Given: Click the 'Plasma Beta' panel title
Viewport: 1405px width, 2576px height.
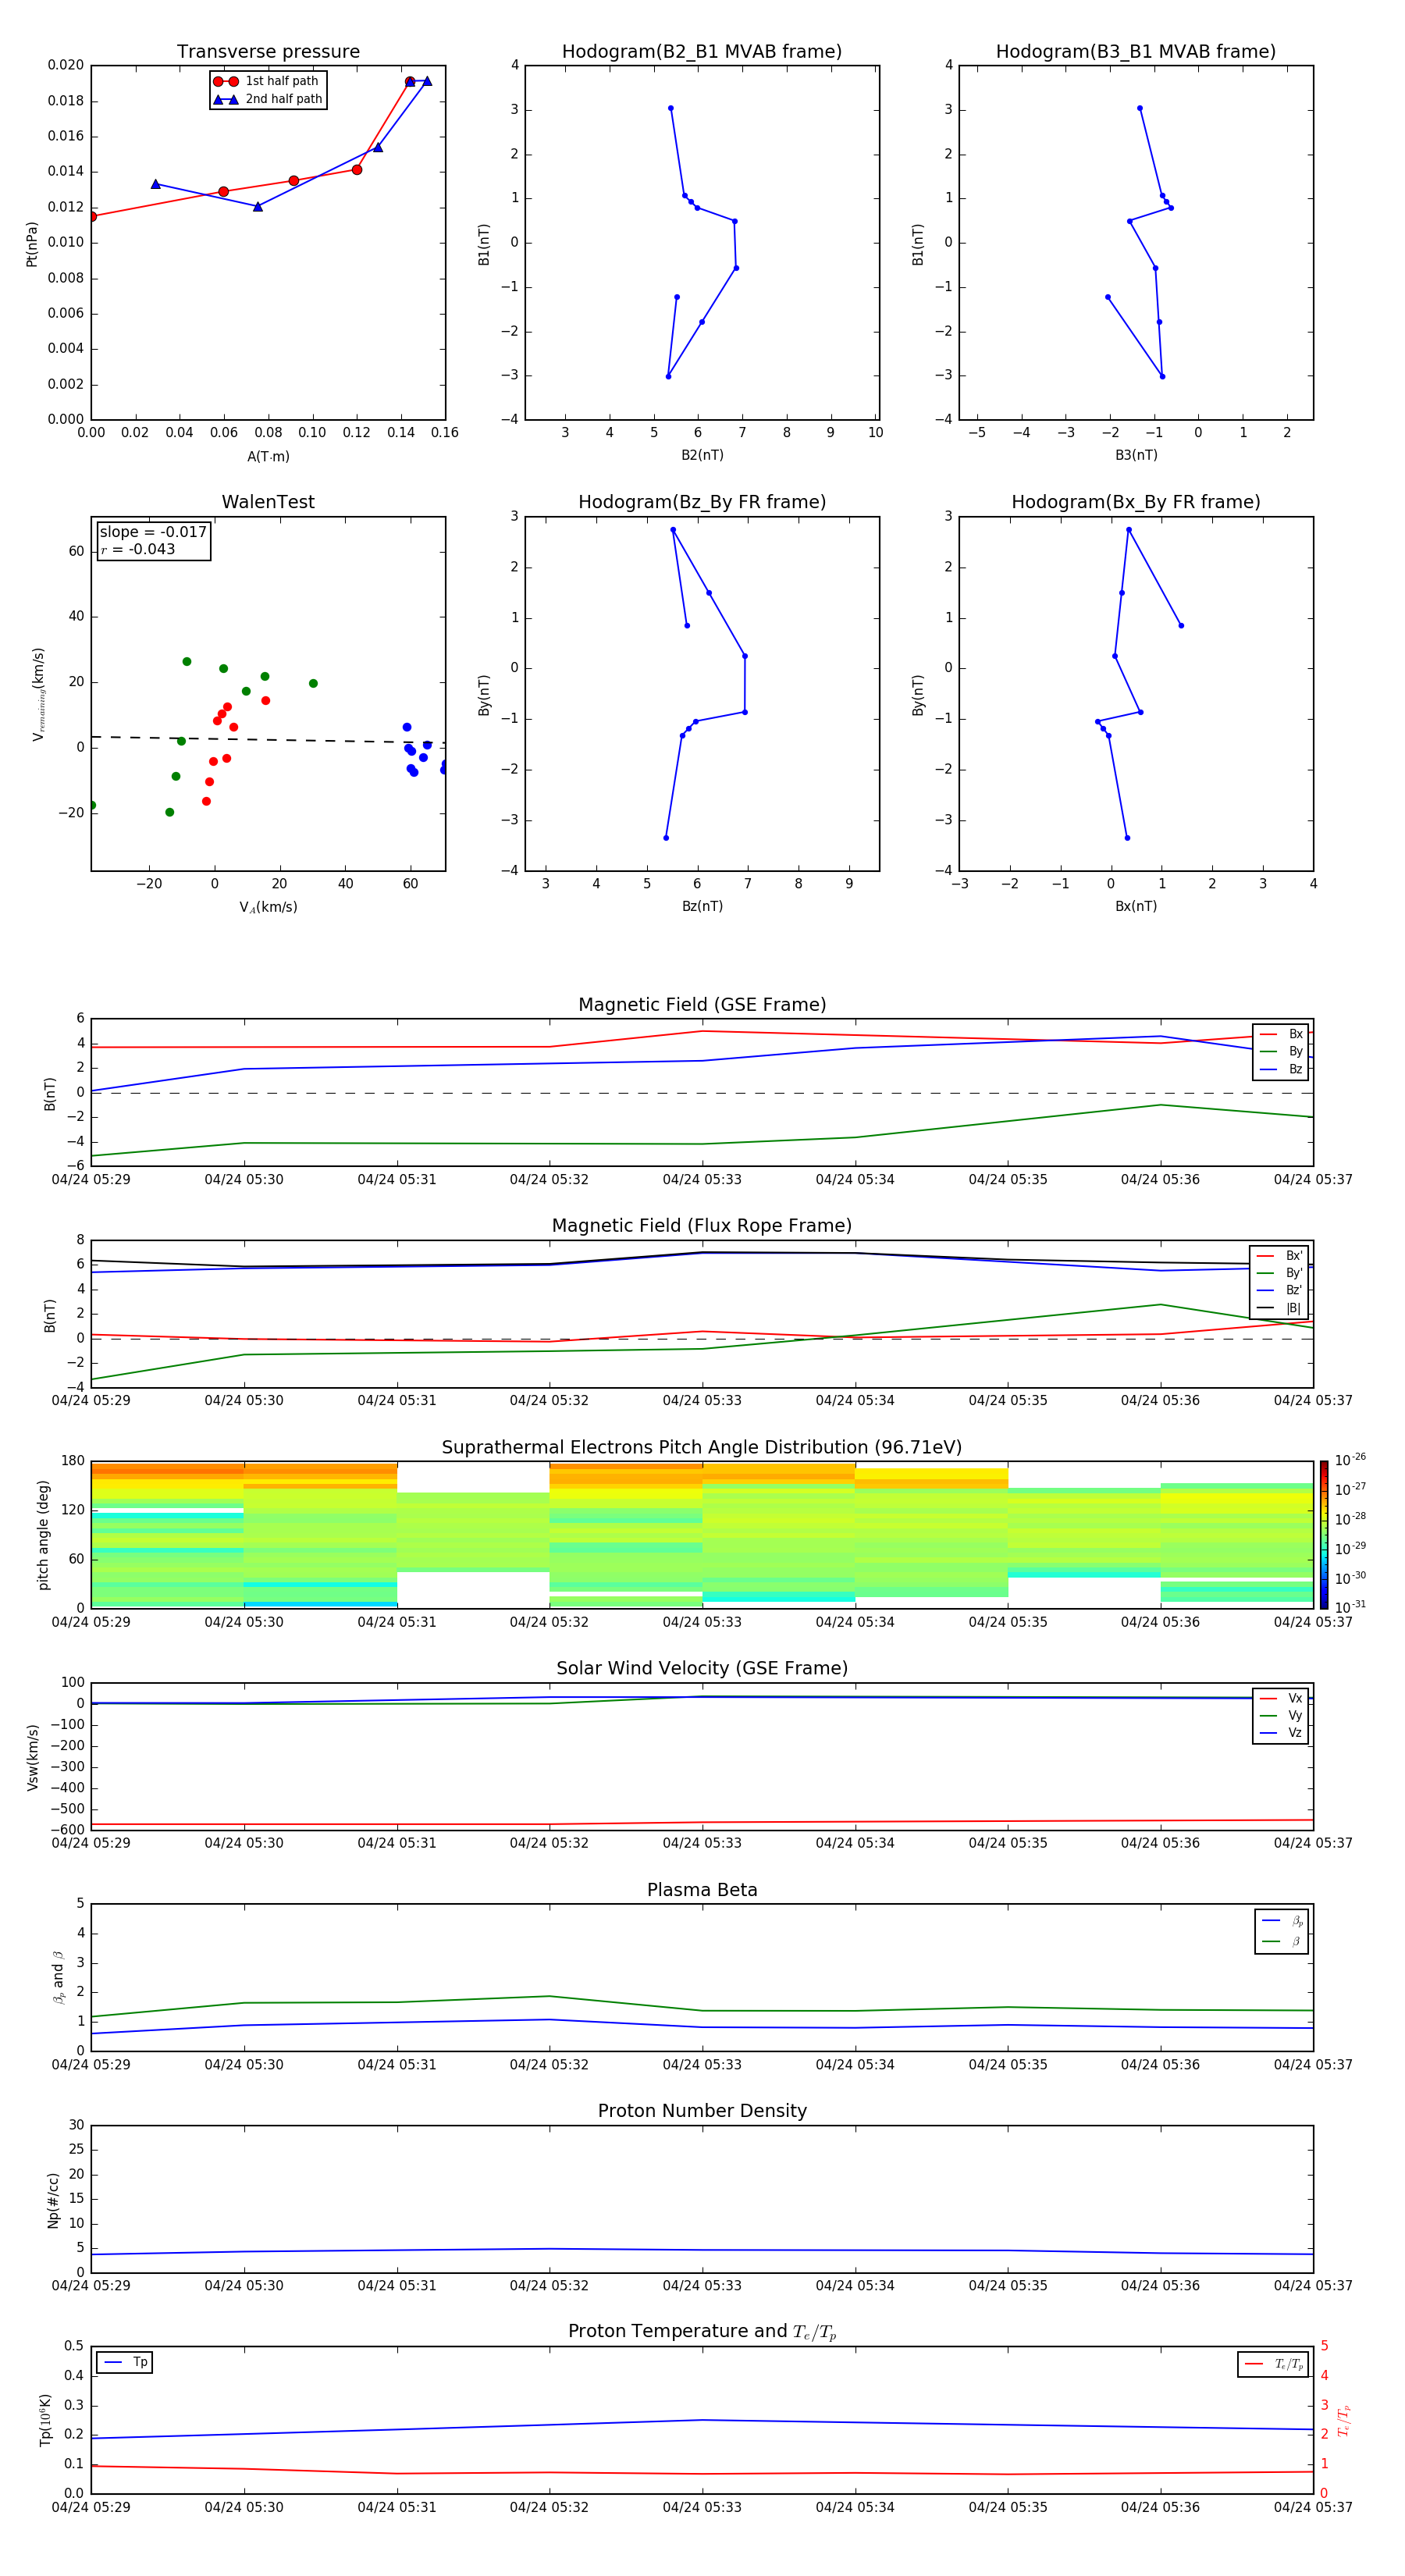Looking at the screenshot, I should 702,1890.
